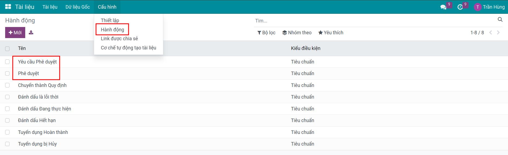Open the Dữ liệu Gốc menu
The width and height of the screenshot is (508, 155).
pyautogui.click(x=78, y=7)
